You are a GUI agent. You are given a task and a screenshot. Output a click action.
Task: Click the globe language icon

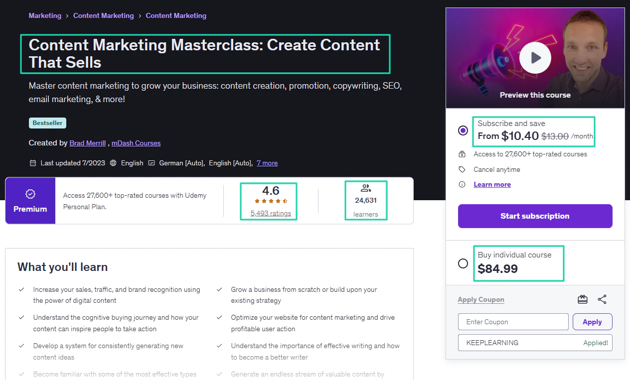[113, 163]
